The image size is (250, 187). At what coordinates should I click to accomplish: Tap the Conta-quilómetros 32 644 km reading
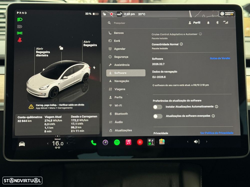click(30, 119)
